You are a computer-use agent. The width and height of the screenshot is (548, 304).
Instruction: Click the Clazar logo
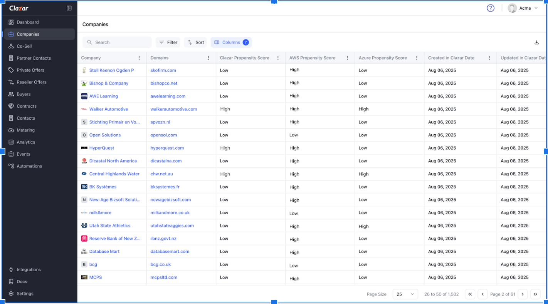(19, 8)
